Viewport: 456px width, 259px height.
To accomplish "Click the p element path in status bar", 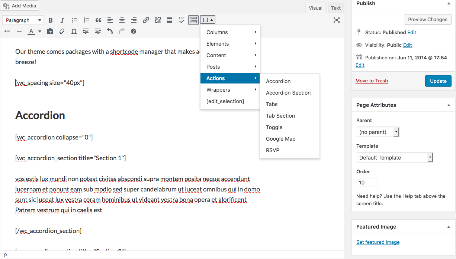I will pos(5,255).
